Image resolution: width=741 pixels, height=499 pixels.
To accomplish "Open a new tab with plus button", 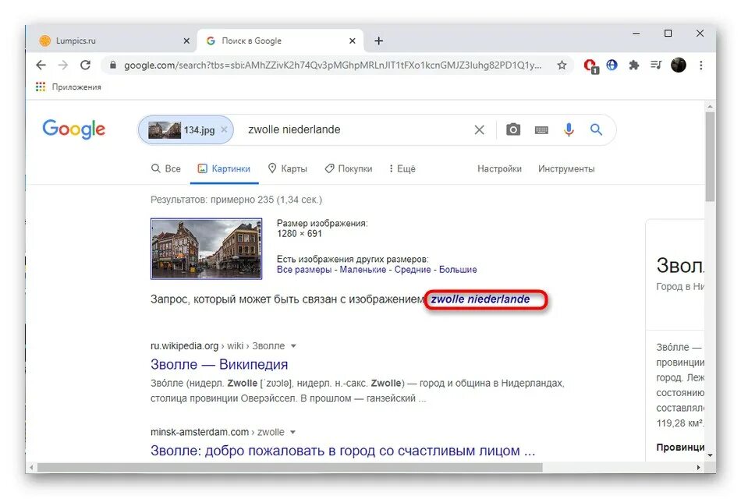I will point(378,41).
